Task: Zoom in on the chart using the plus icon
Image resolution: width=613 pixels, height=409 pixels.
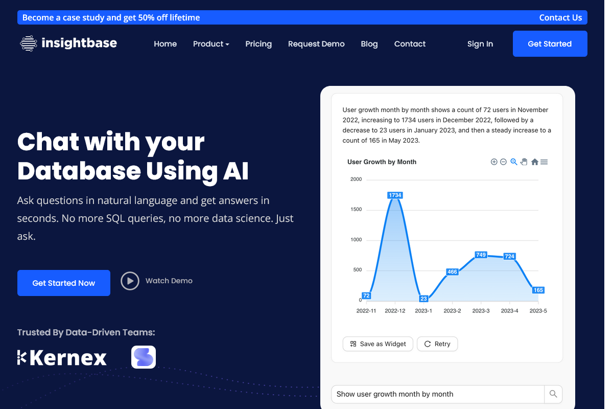Action: (494, 162)
